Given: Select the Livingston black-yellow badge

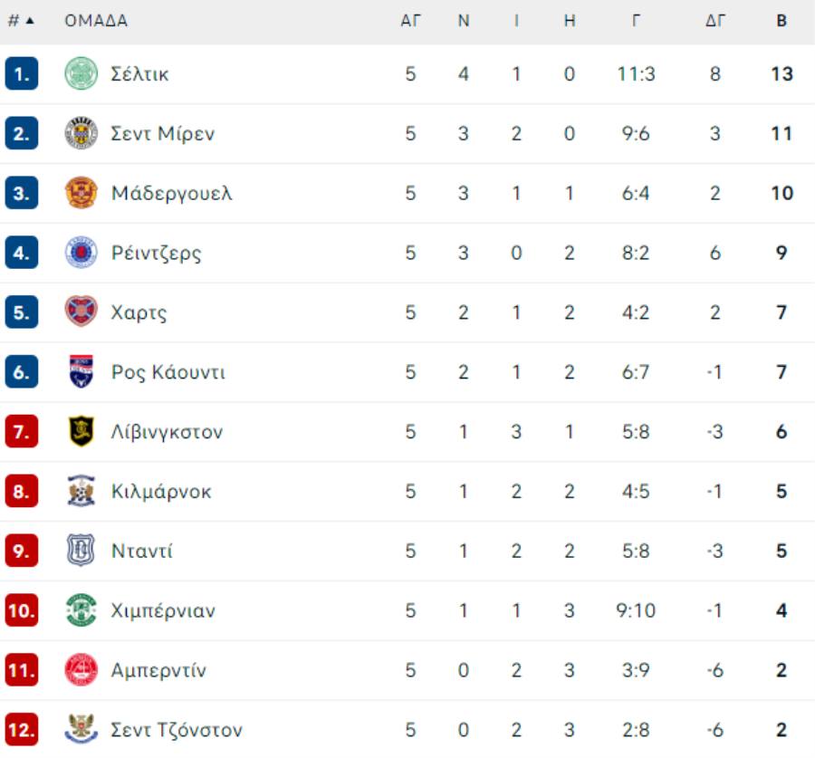Looking at the screenshot, I should point(81,431).
